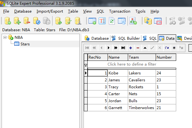Click the Add Database icon with green plus
The image size is (192, 128).
pos(17,21)
